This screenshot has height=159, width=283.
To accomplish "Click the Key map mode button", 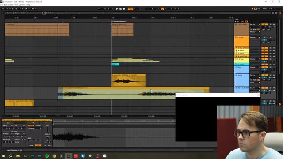I will [x=259, y=9].
